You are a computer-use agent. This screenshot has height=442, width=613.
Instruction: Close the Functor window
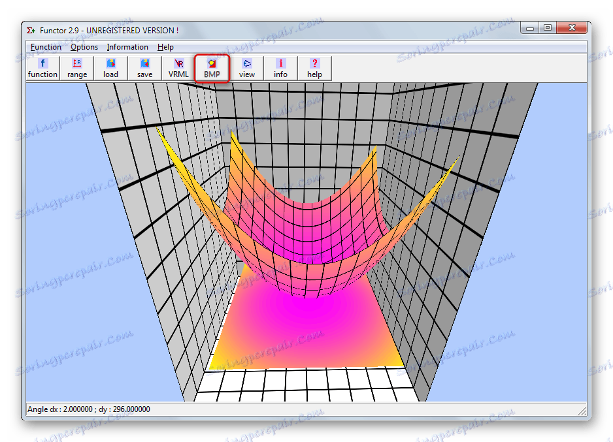point(572,27)
